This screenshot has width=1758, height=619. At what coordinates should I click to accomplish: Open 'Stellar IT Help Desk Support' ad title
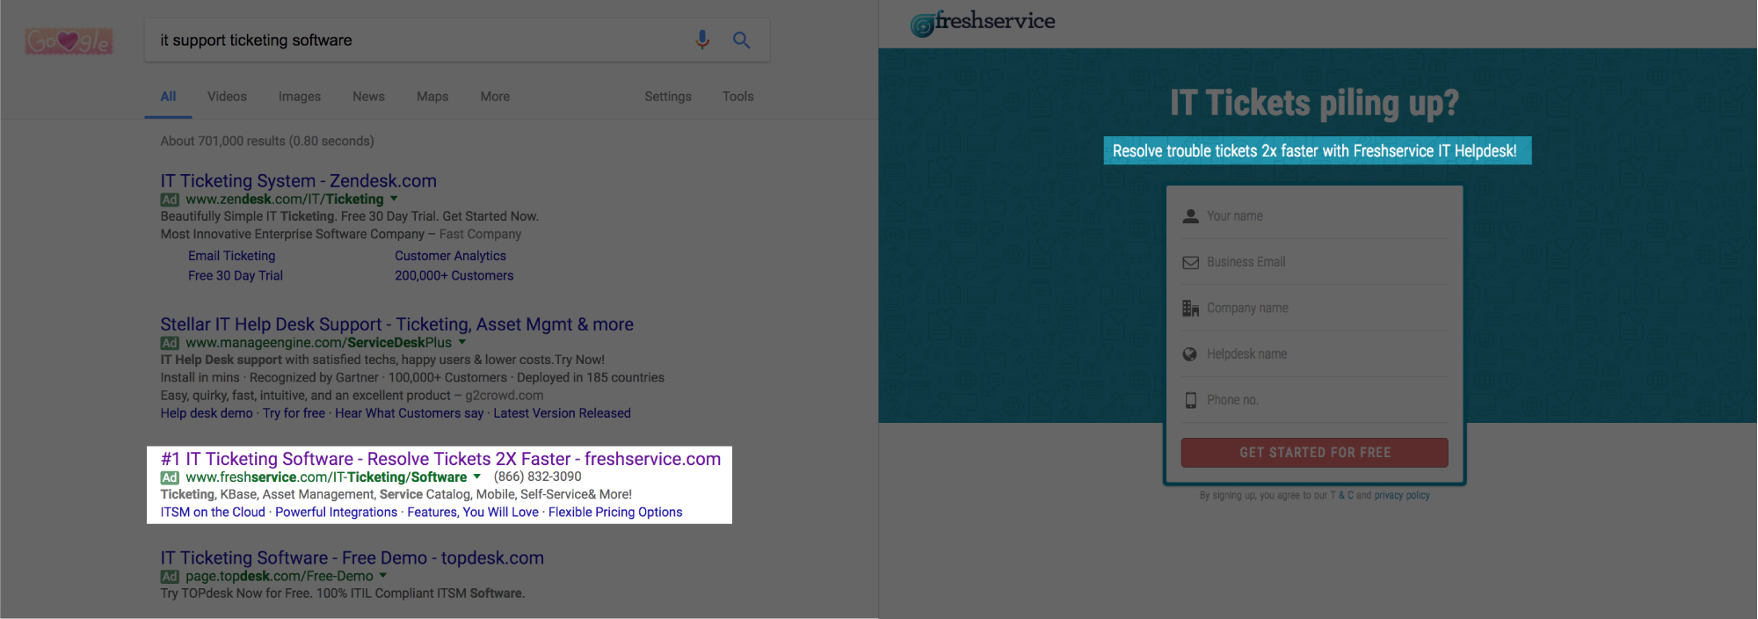point(397,324)
